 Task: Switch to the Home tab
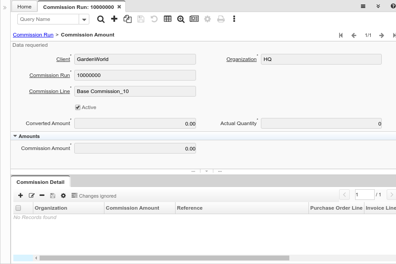24,7
